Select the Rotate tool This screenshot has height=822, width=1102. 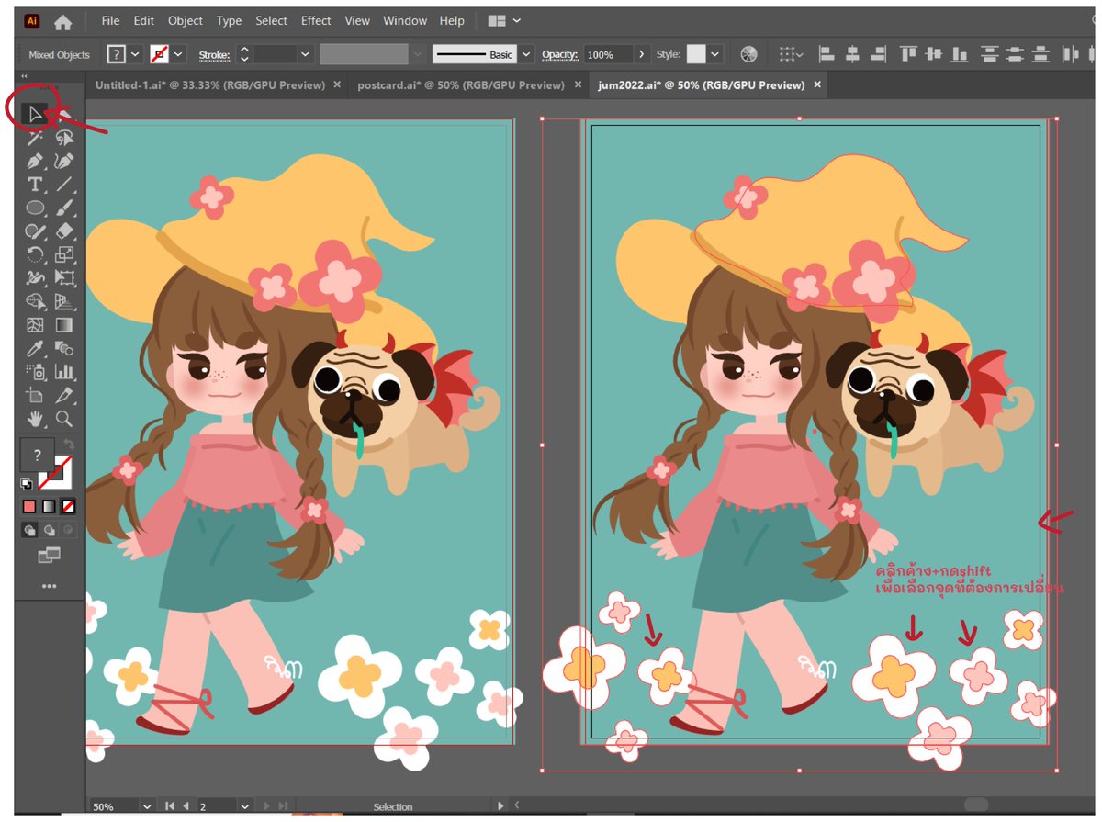[35, 254]
